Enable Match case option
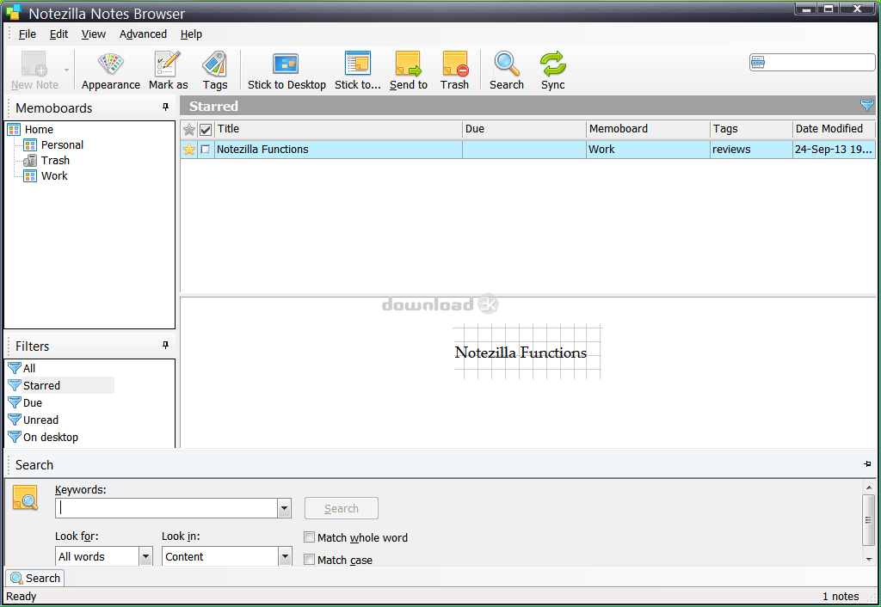881x607 pixels. 309,559
